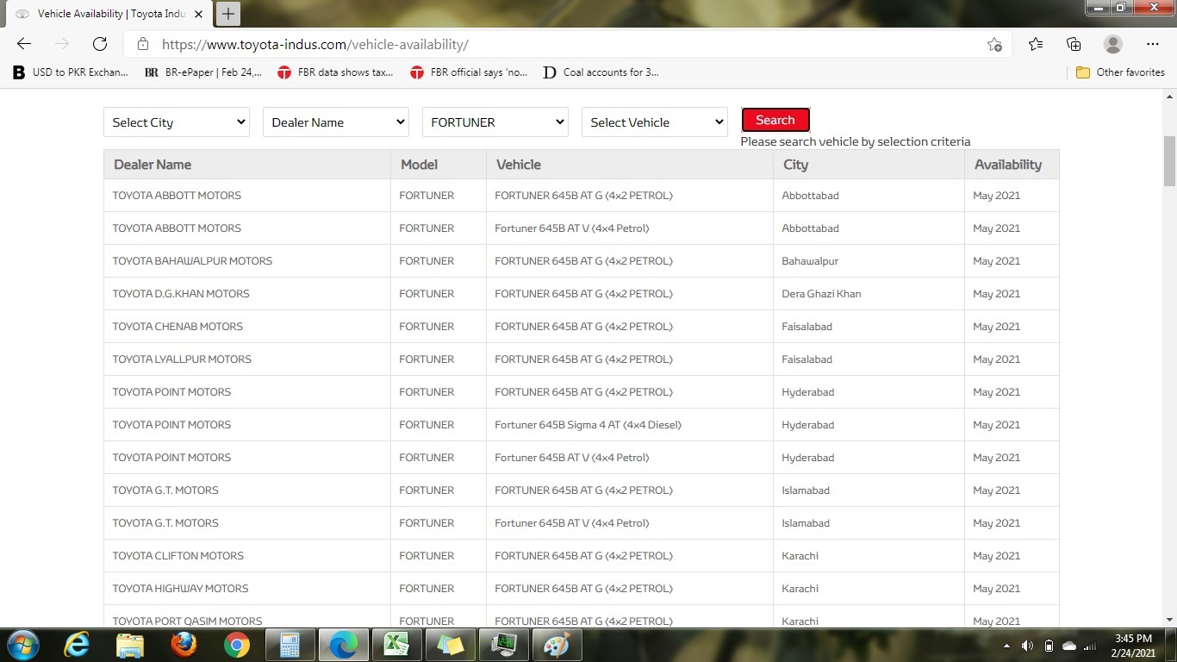Click the network signal tray icon
Screen dimensions: 1177x662
[1090, 646]
